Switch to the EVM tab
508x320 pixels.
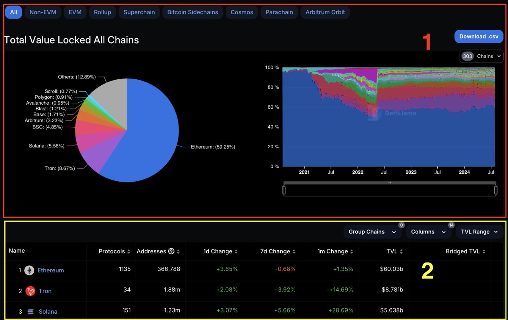[x=75, y=12]
